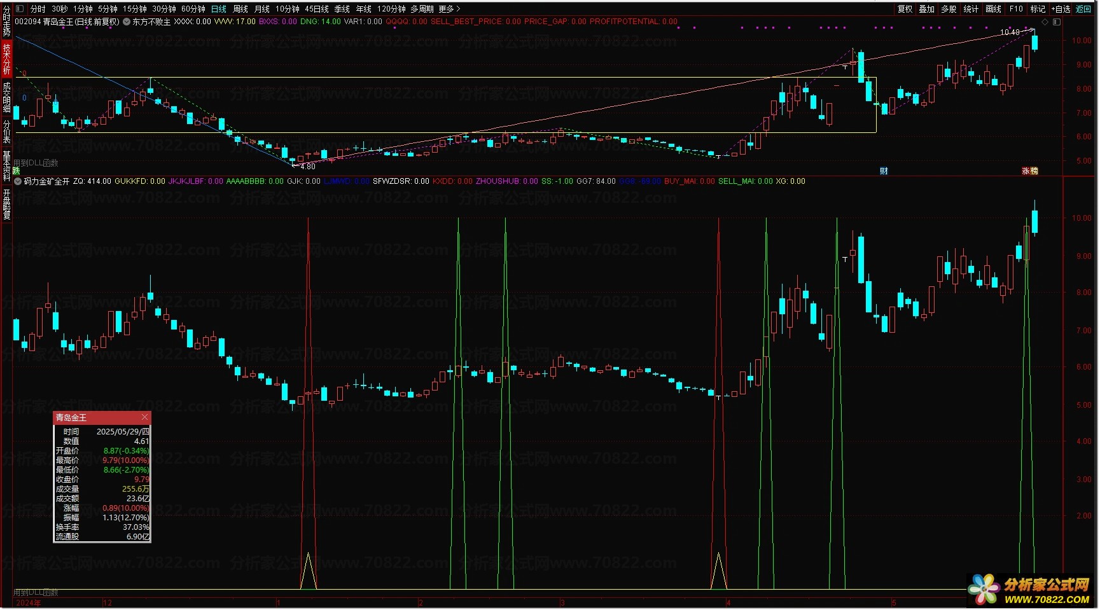Click 成交量 255.6万 value in tooltip

tap(136, 489)
